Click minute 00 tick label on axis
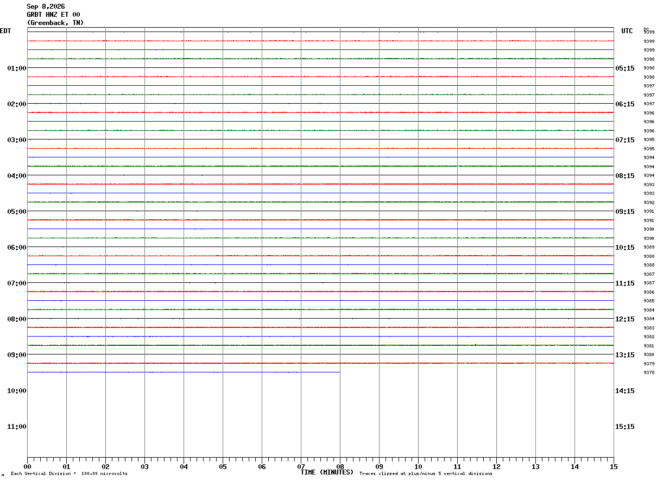657x481 pixels. 27,466
